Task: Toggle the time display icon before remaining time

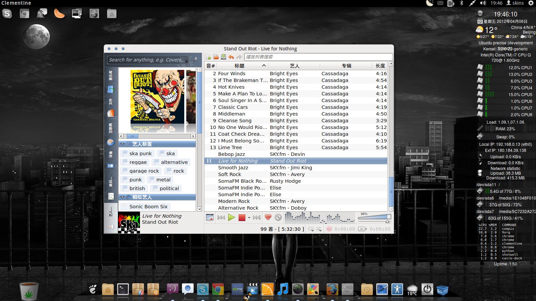Action: [x=362, y=229]
